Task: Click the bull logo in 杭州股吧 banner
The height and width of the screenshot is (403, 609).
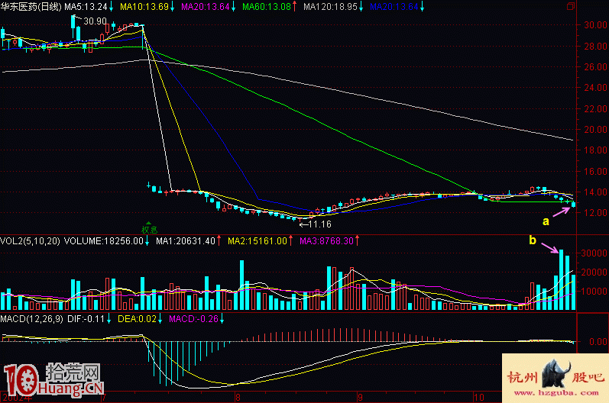Action: point(556,376)
